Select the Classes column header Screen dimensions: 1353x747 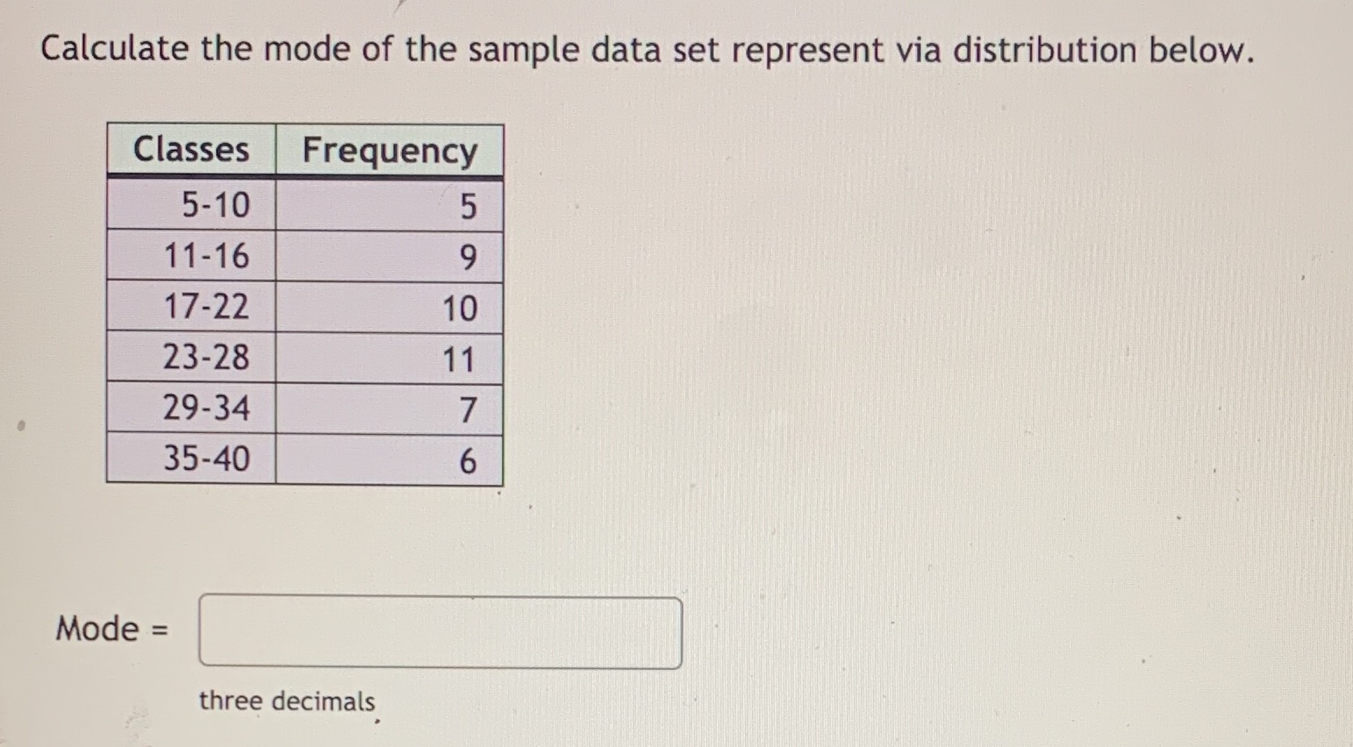tap(191, 150)
